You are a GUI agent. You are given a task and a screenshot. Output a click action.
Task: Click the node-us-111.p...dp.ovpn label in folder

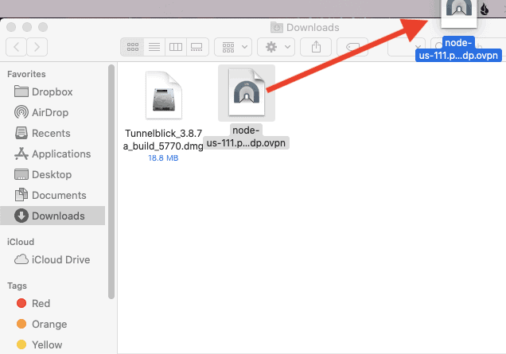246,137
